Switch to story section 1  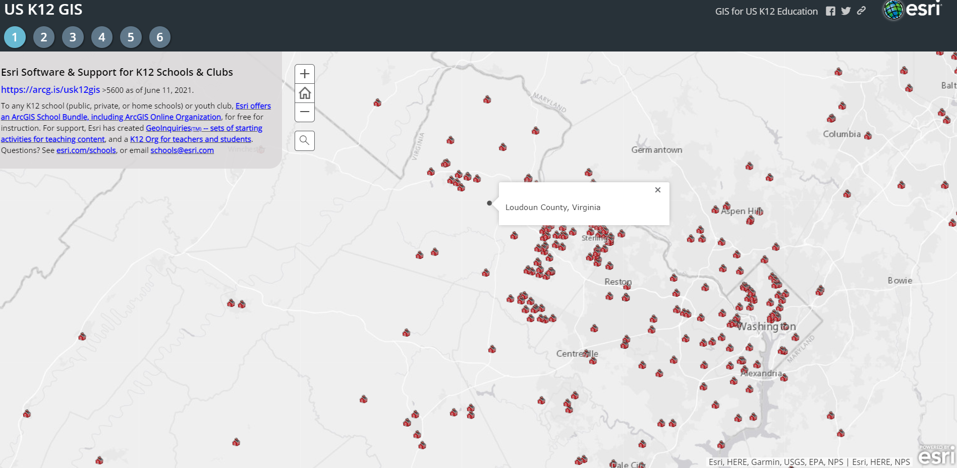tap(15, 37)
